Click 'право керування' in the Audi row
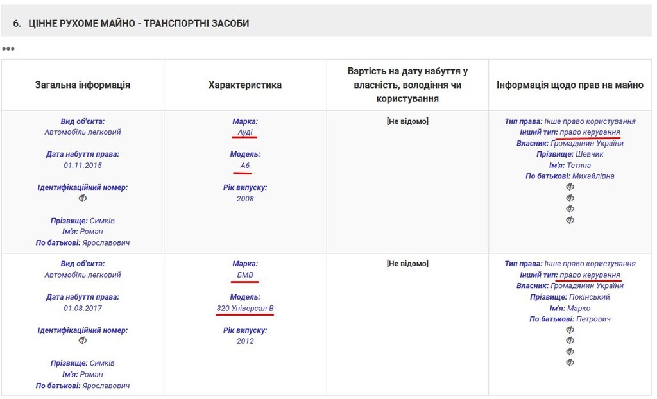 tap(590, 132)
